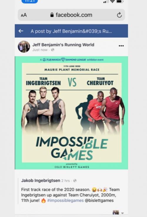Tap the Wi-Fi status icon
This screenshot has width=147, height=217.
pyautogui.click(x=112, y=1)
